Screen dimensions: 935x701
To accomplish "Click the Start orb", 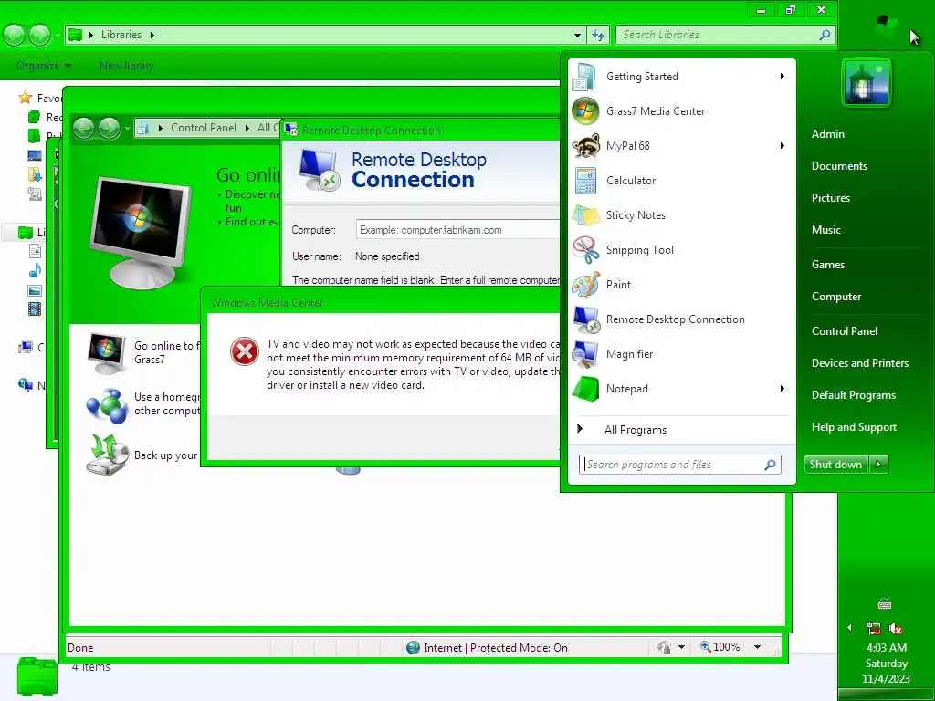I will coord(886,26).
